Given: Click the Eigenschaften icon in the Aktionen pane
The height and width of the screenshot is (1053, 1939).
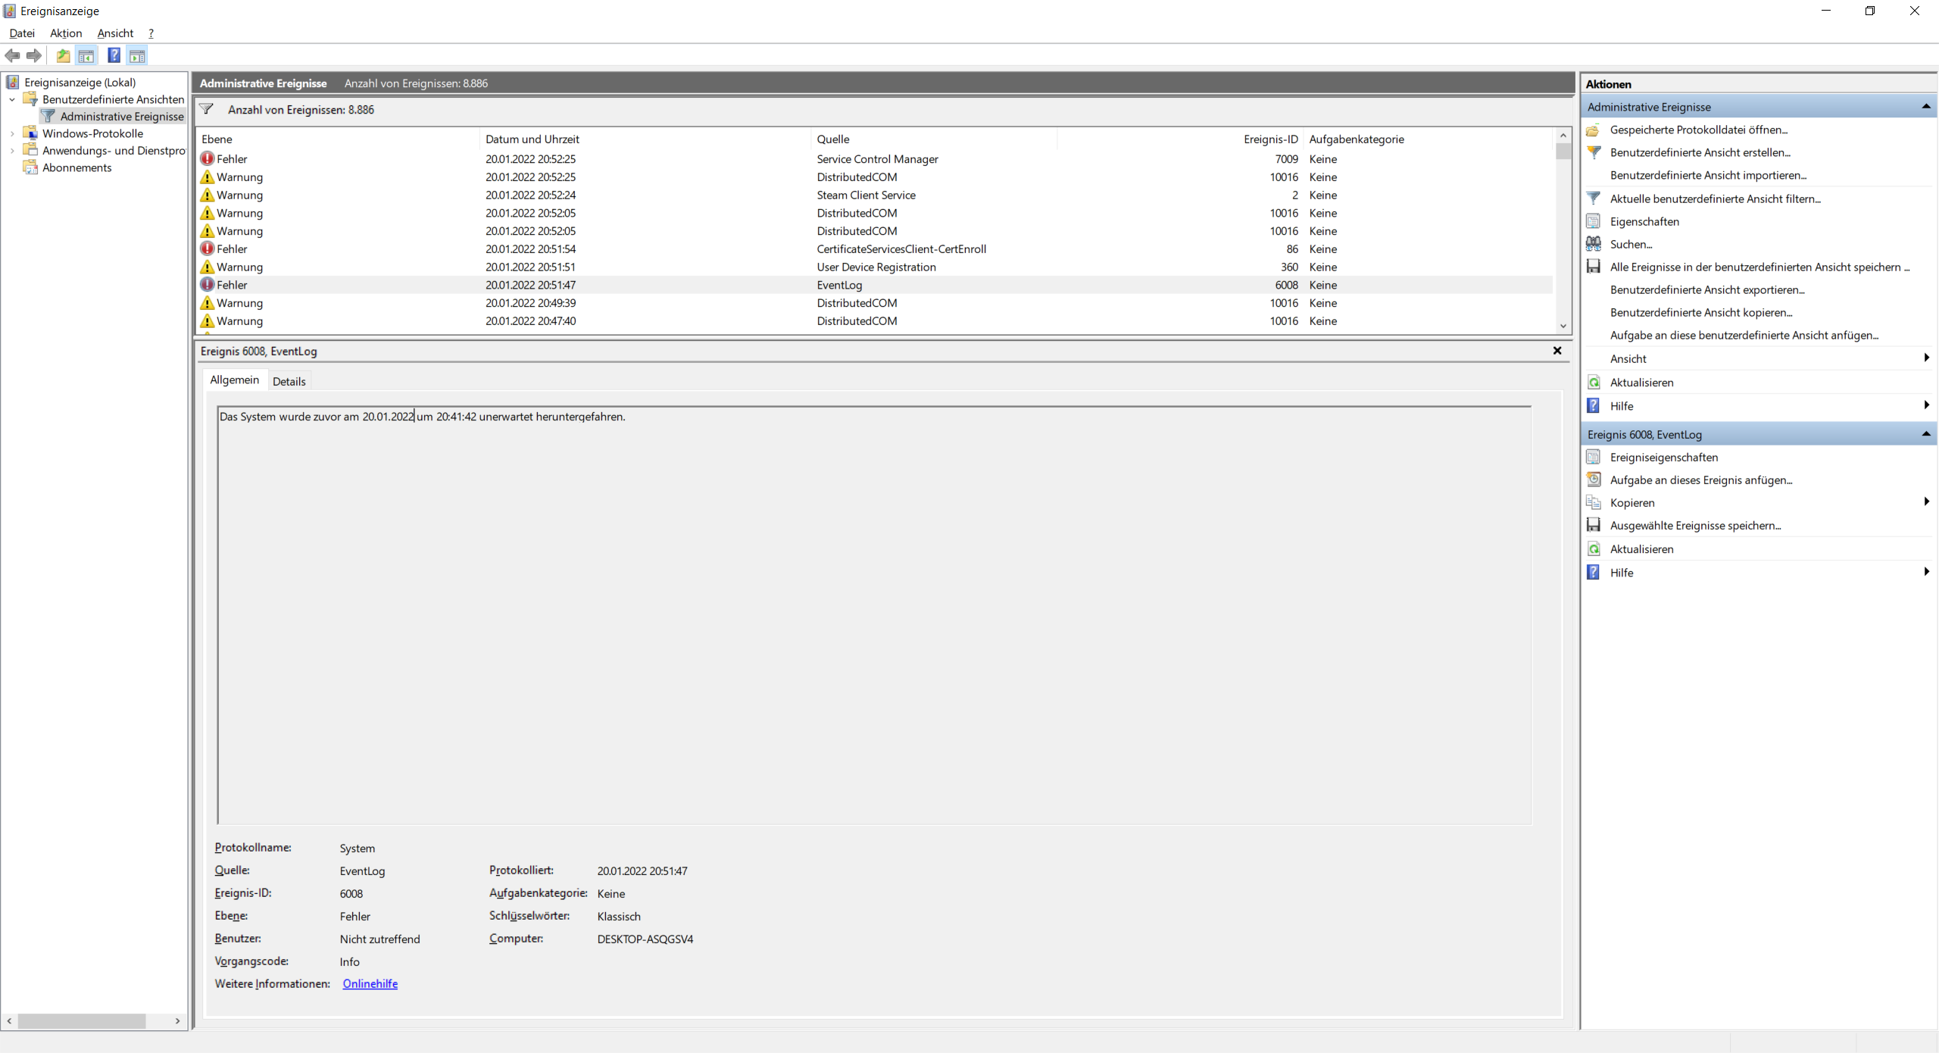Looking at the screenshot, I should (1594, 221).
